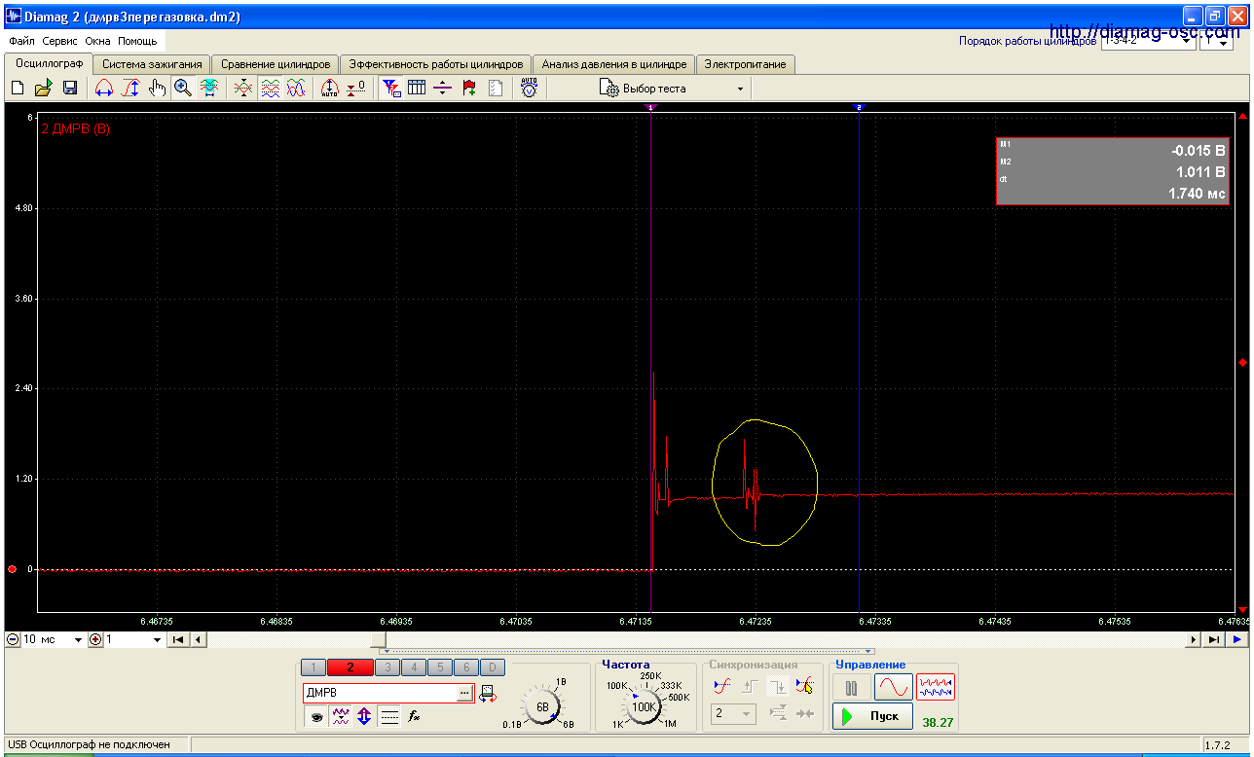Toggle channel 1 button
This screenshot has height=757, width=1254.
(313, 667)
